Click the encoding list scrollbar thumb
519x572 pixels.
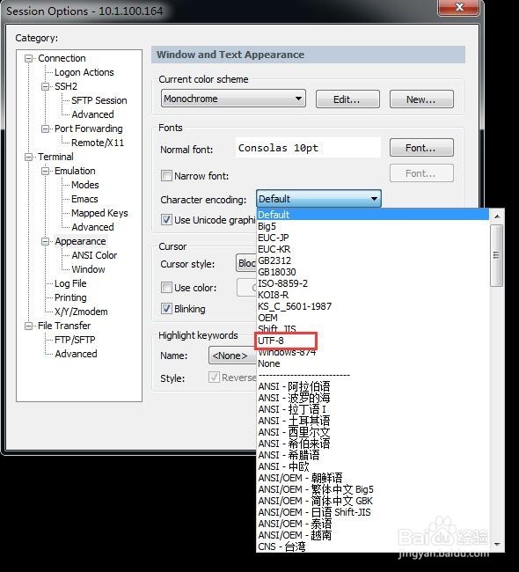(x=496, y=255)
